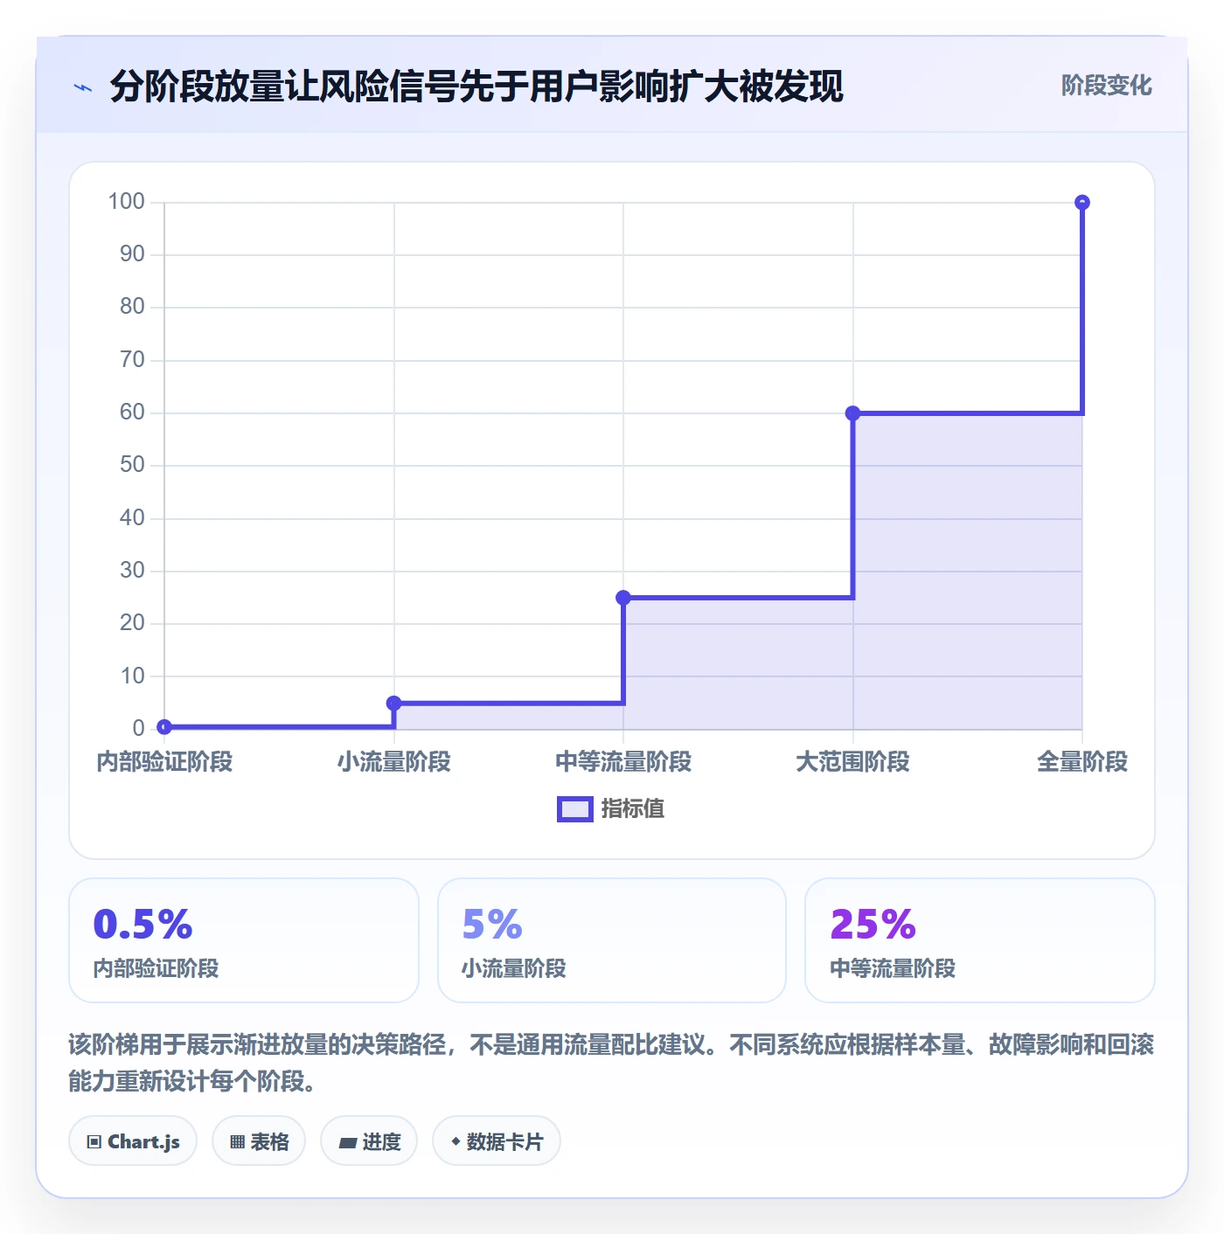Click the y-axis value 100
Screen dimensions: 1224x1234
(127, 202)
